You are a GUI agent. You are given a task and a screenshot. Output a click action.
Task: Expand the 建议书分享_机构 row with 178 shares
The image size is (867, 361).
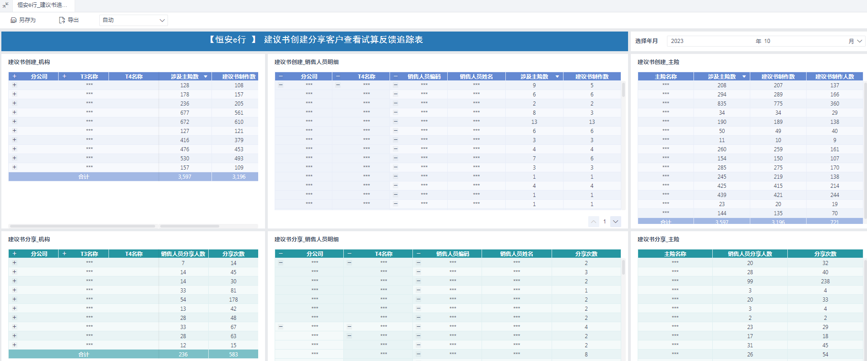(x=15, y=299)
